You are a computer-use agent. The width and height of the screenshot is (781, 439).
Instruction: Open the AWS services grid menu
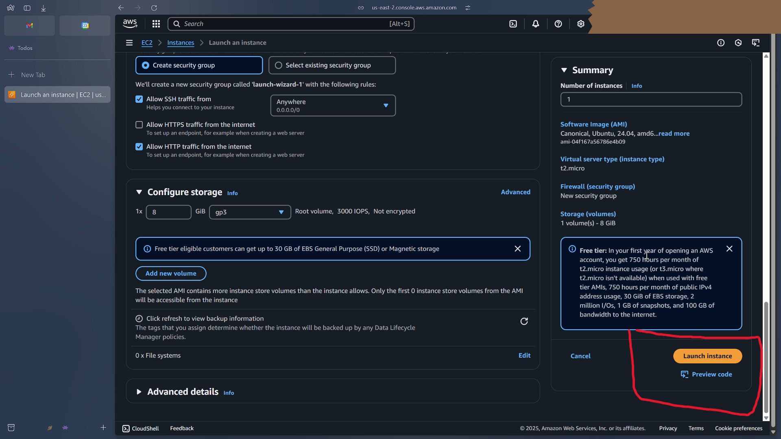(x=156, y=24)
